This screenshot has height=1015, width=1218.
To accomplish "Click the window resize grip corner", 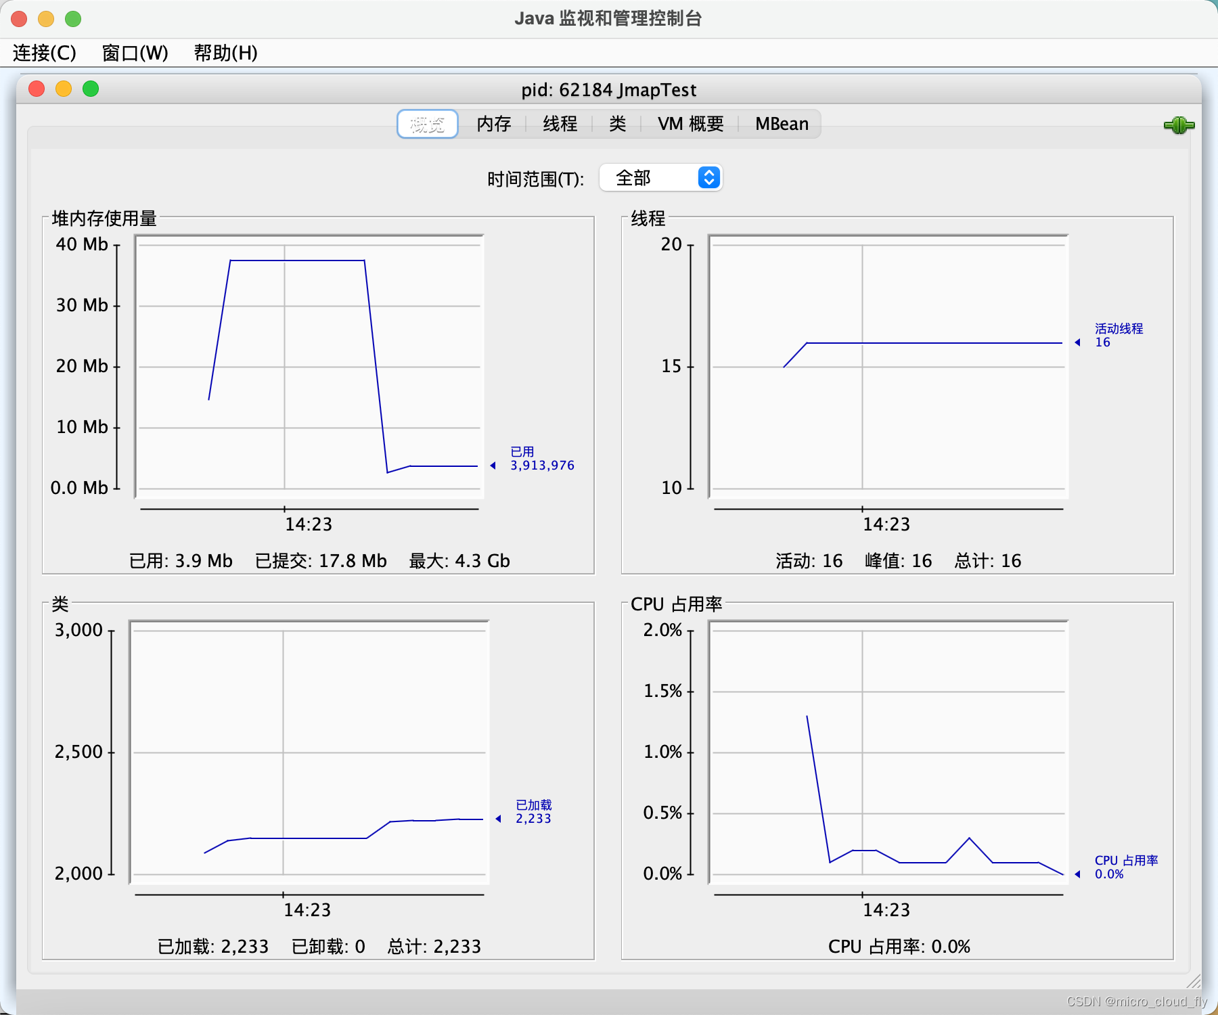I will (1194, 981).
